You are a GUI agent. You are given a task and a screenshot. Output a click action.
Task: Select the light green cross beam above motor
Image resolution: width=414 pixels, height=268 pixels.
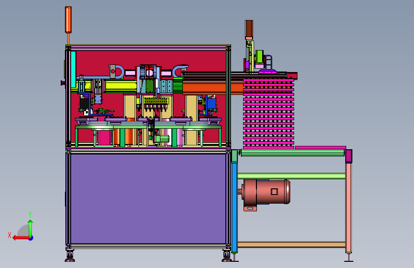(291, 176)
